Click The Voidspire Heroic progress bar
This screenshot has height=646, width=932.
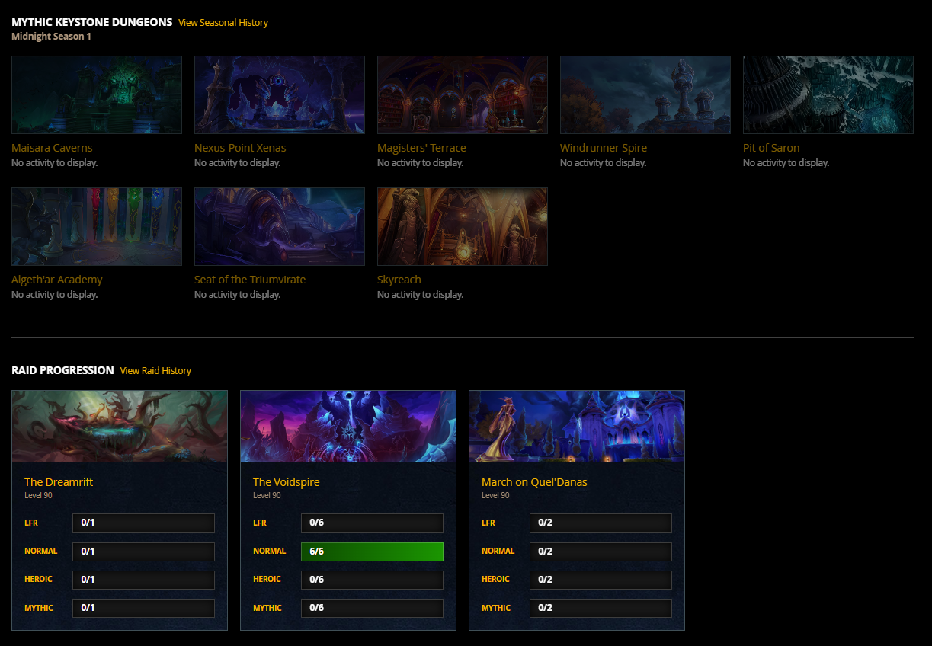click(x=372, y=580)
